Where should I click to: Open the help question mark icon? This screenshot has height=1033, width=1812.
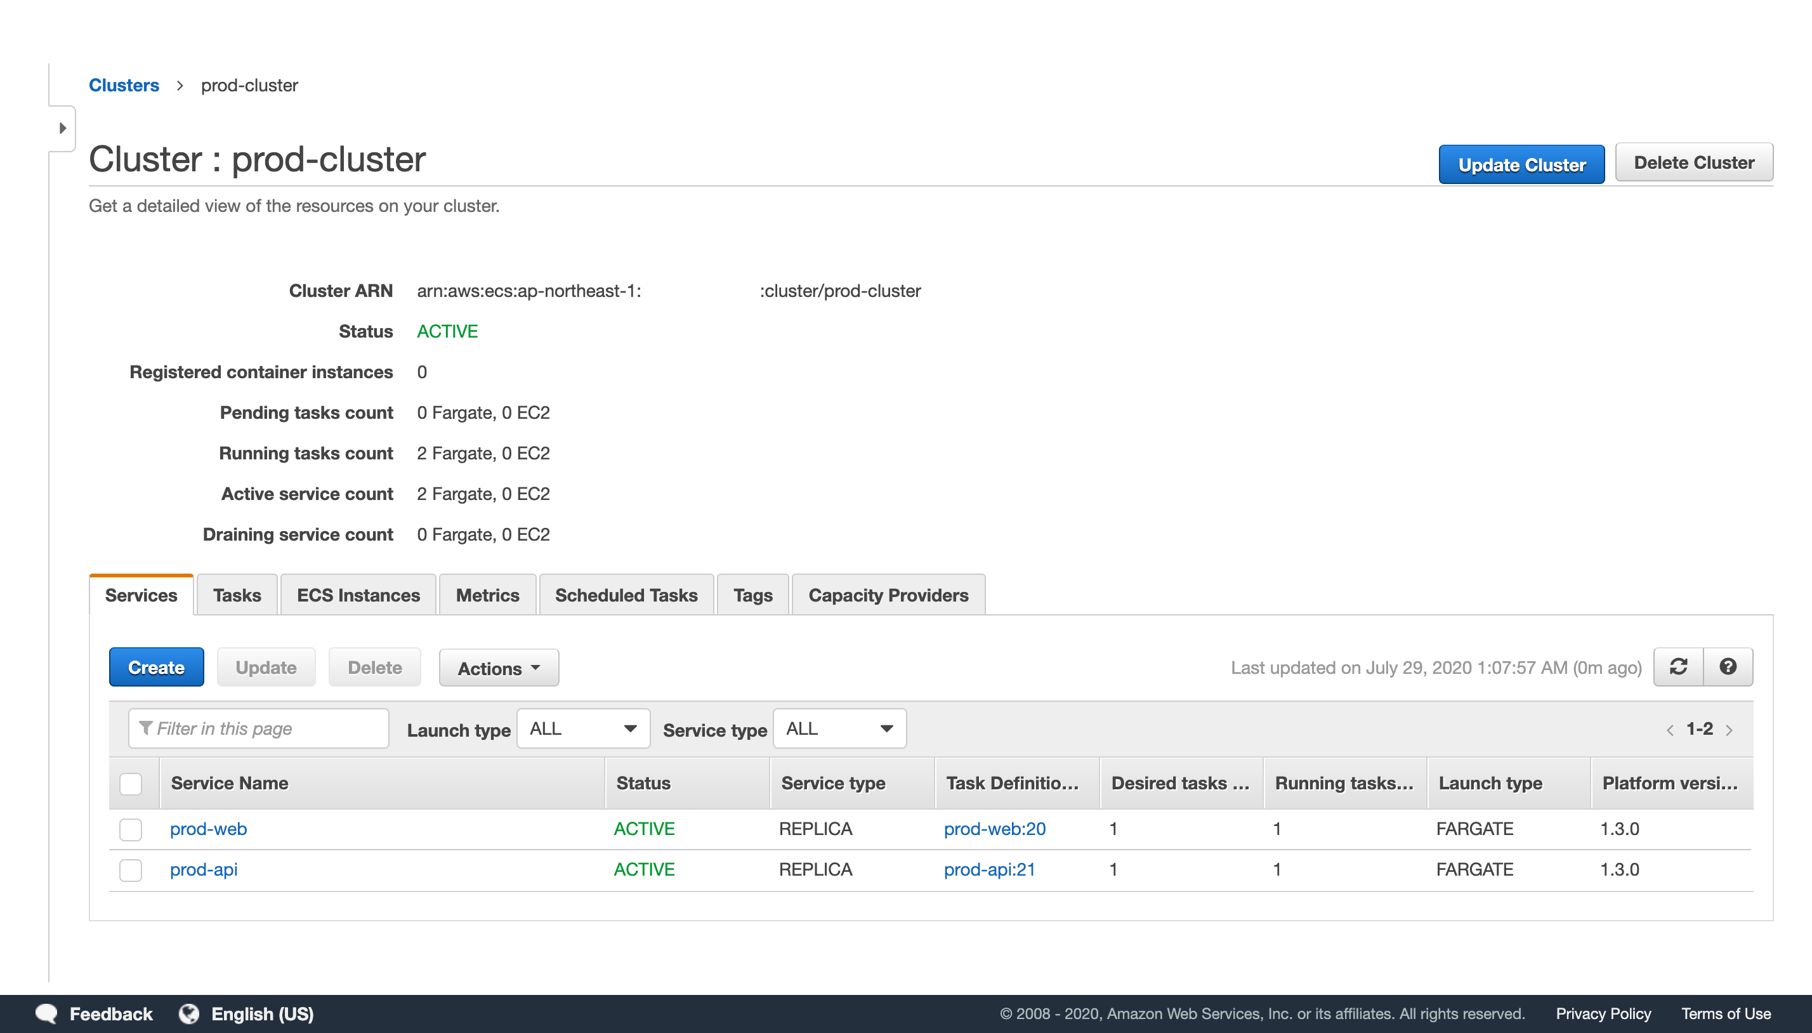(1728, 667)
